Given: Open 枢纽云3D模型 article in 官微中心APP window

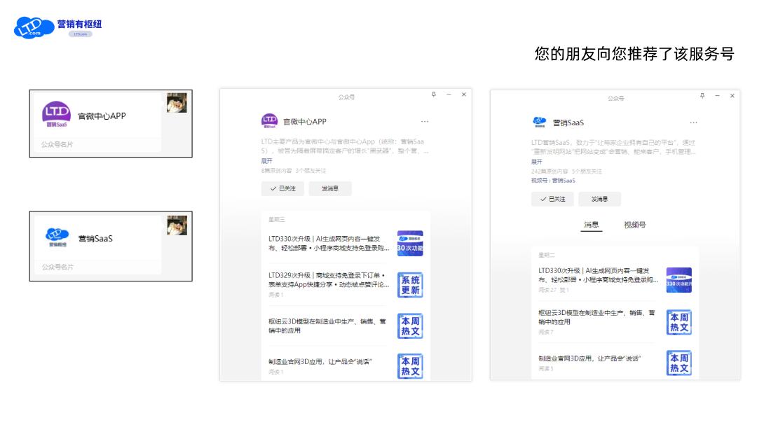Looking at the screenshot, I should pyautogui.click(x=327, y=326).
